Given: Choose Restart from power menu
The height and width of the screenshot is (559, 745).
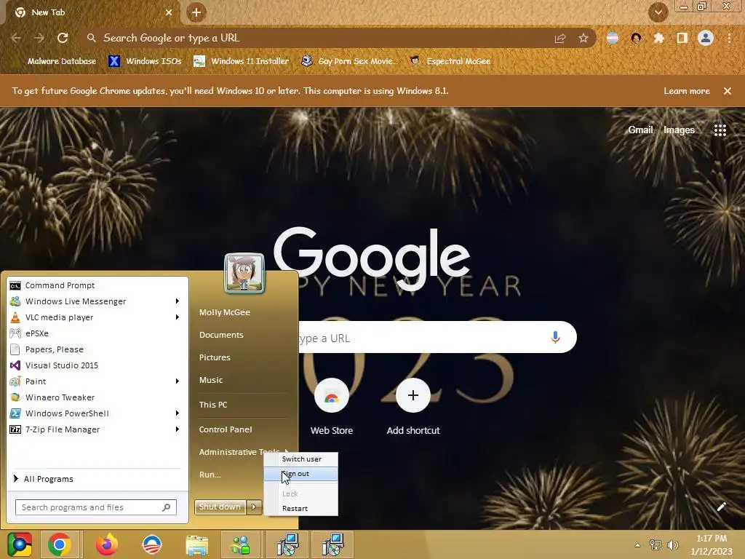Looking at the screenshot, I should 300,509.
